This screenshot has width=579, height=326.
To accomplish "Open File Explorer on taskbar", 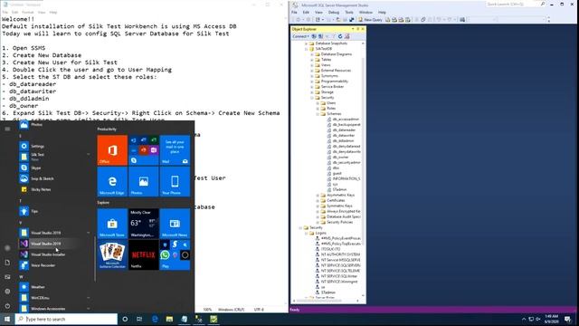I will click(x=169, y=319).
